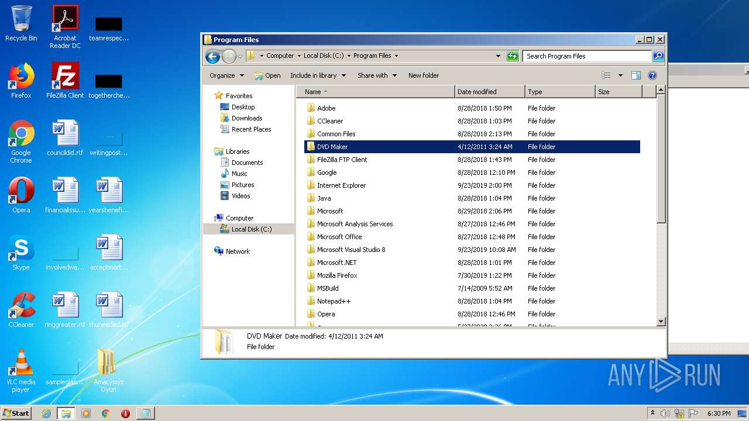The height and width of the screenshot is (421, 749).
Task: Click the Forward navigation arrow
Action: point(229,56)
